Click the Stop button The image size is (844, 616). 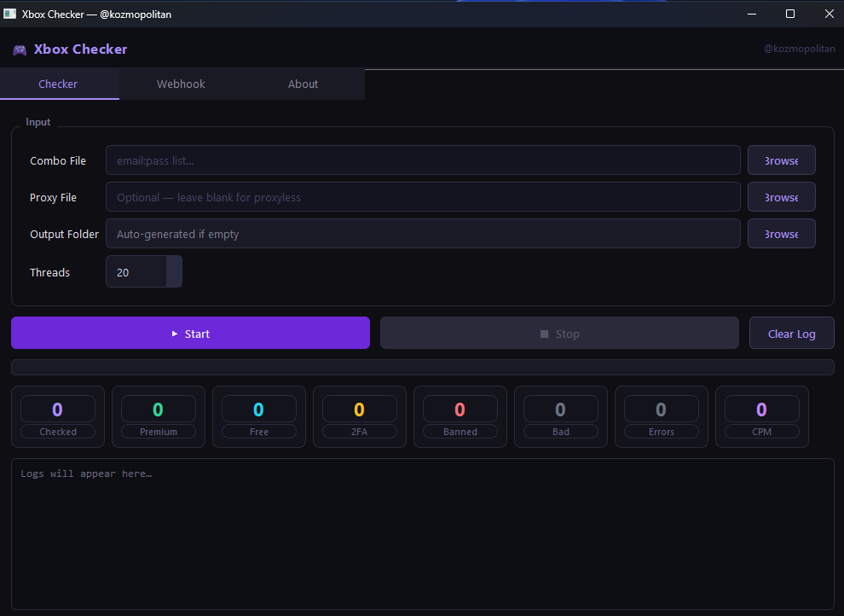point(559,333)
